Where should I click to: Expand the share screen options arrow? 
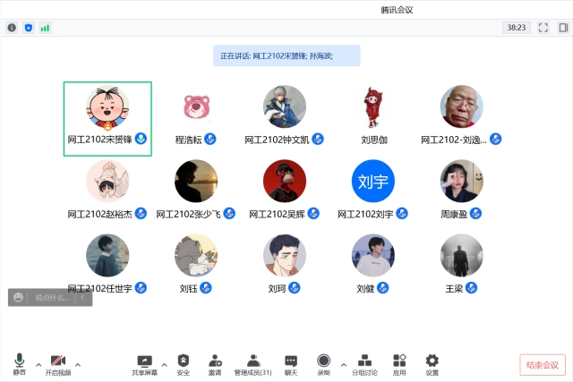164,364
